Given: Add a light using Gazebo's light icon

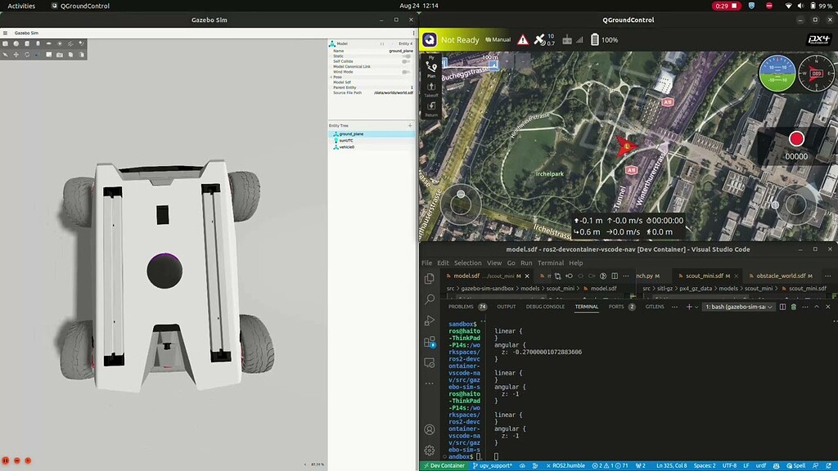Looking at the screenshot, I should tap(60, 43).
